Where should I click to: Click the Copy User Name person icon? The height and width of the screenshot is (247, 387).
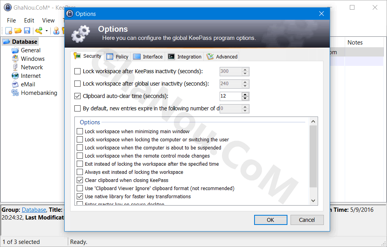(x=56, y=31)
